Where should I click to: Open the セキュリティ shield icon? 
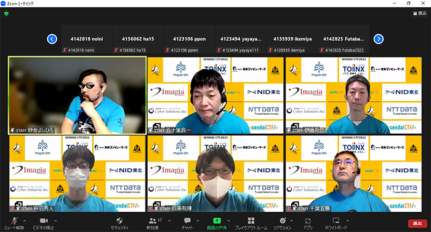(119, 220)
